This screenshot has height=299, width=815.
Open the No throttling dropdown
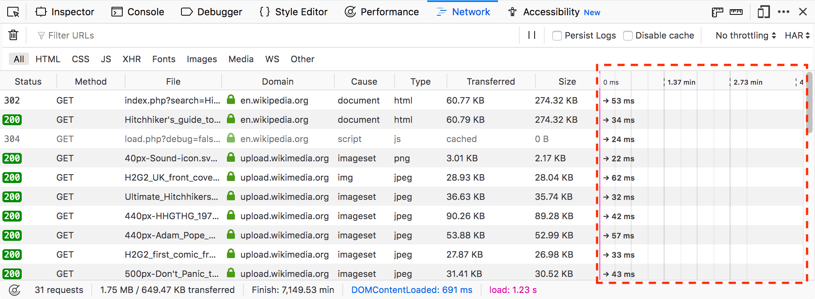745,36
